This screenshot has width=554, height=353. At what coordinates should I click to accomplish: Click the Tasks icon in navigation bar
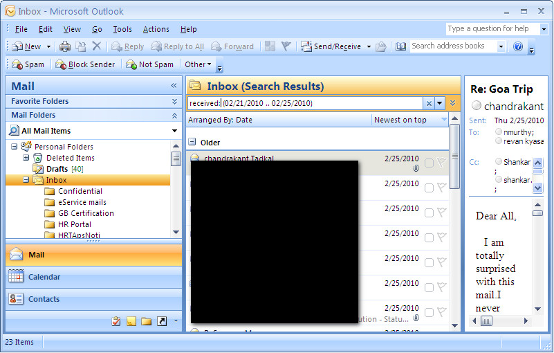tap(116, 320)
